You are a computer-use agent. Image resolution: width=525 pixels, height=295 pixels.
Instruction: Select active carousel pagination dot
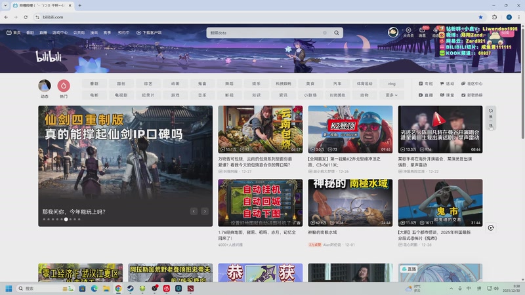click(x=66, y=220)
